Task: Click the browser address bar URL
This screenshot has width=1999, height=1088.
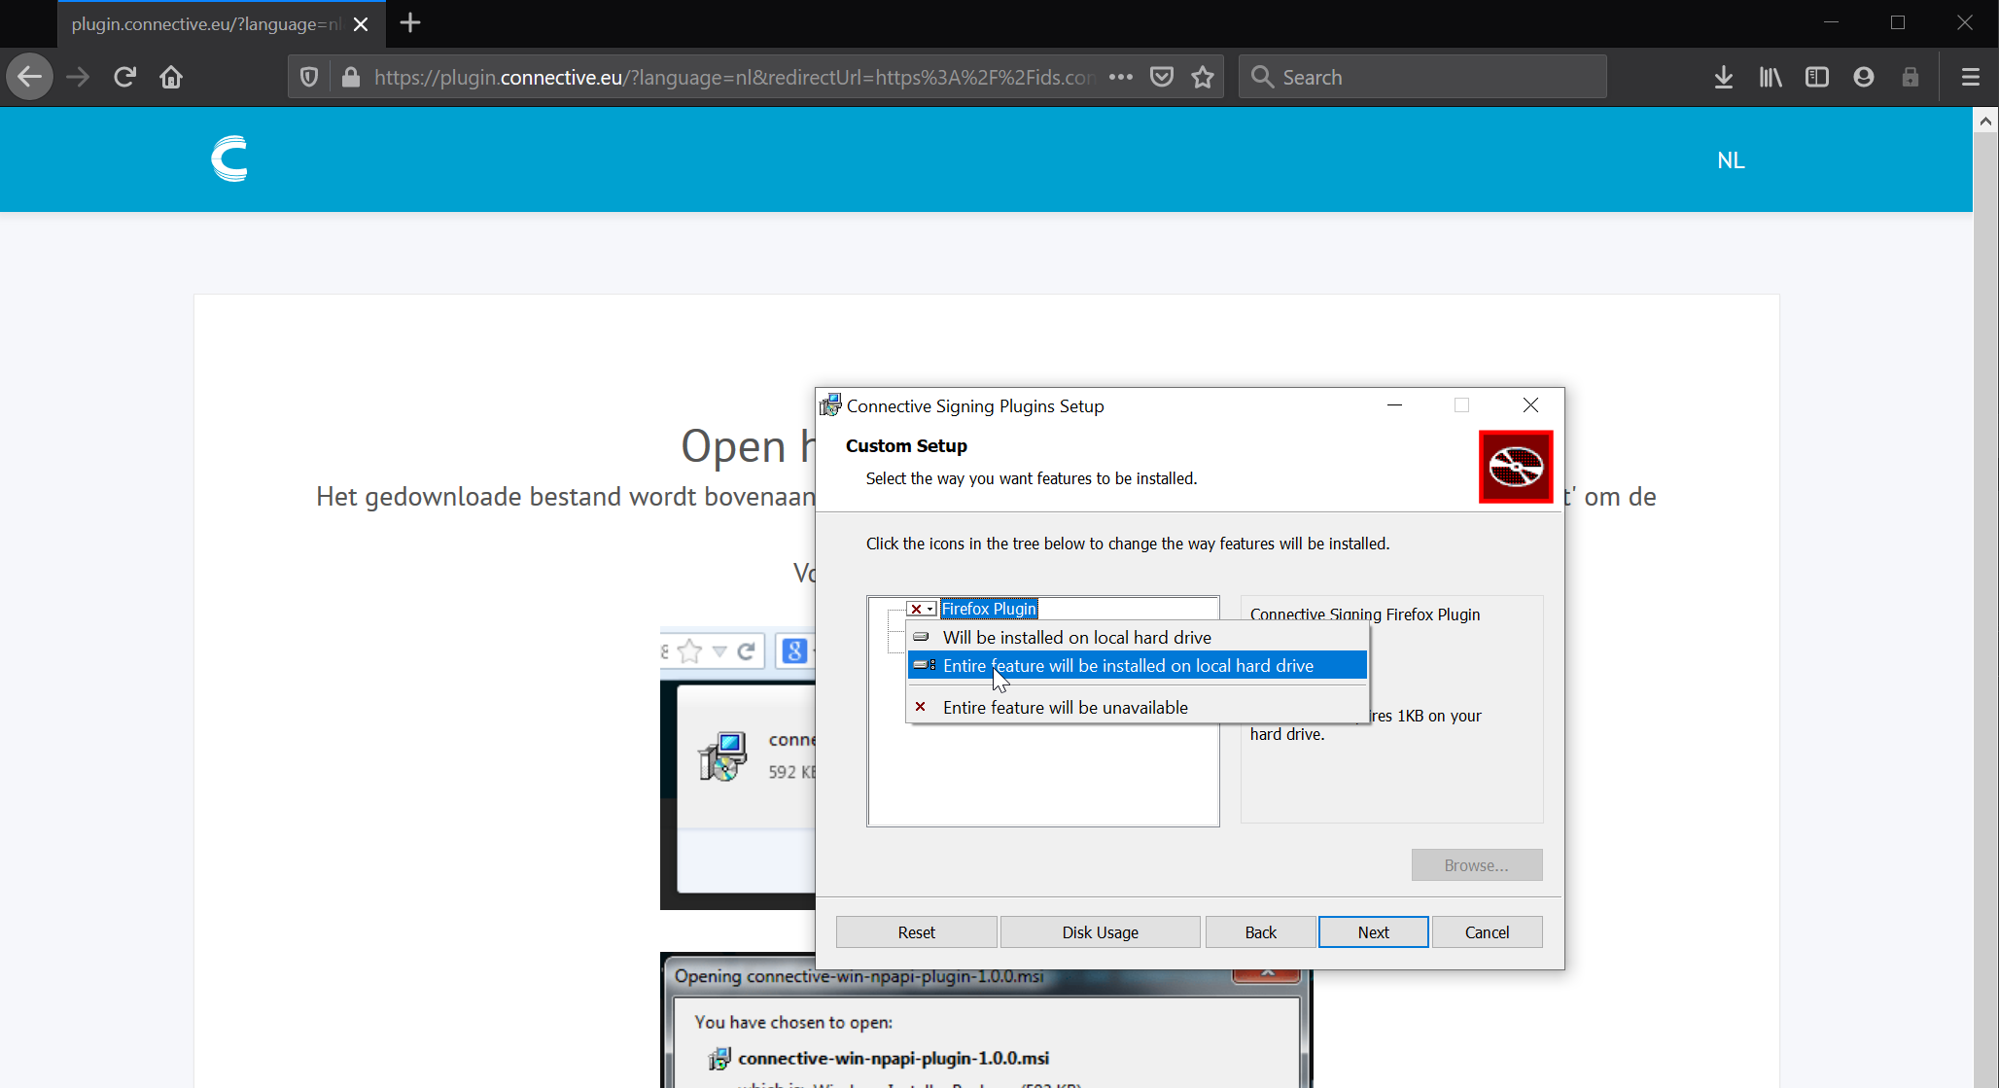Action: 734,77
